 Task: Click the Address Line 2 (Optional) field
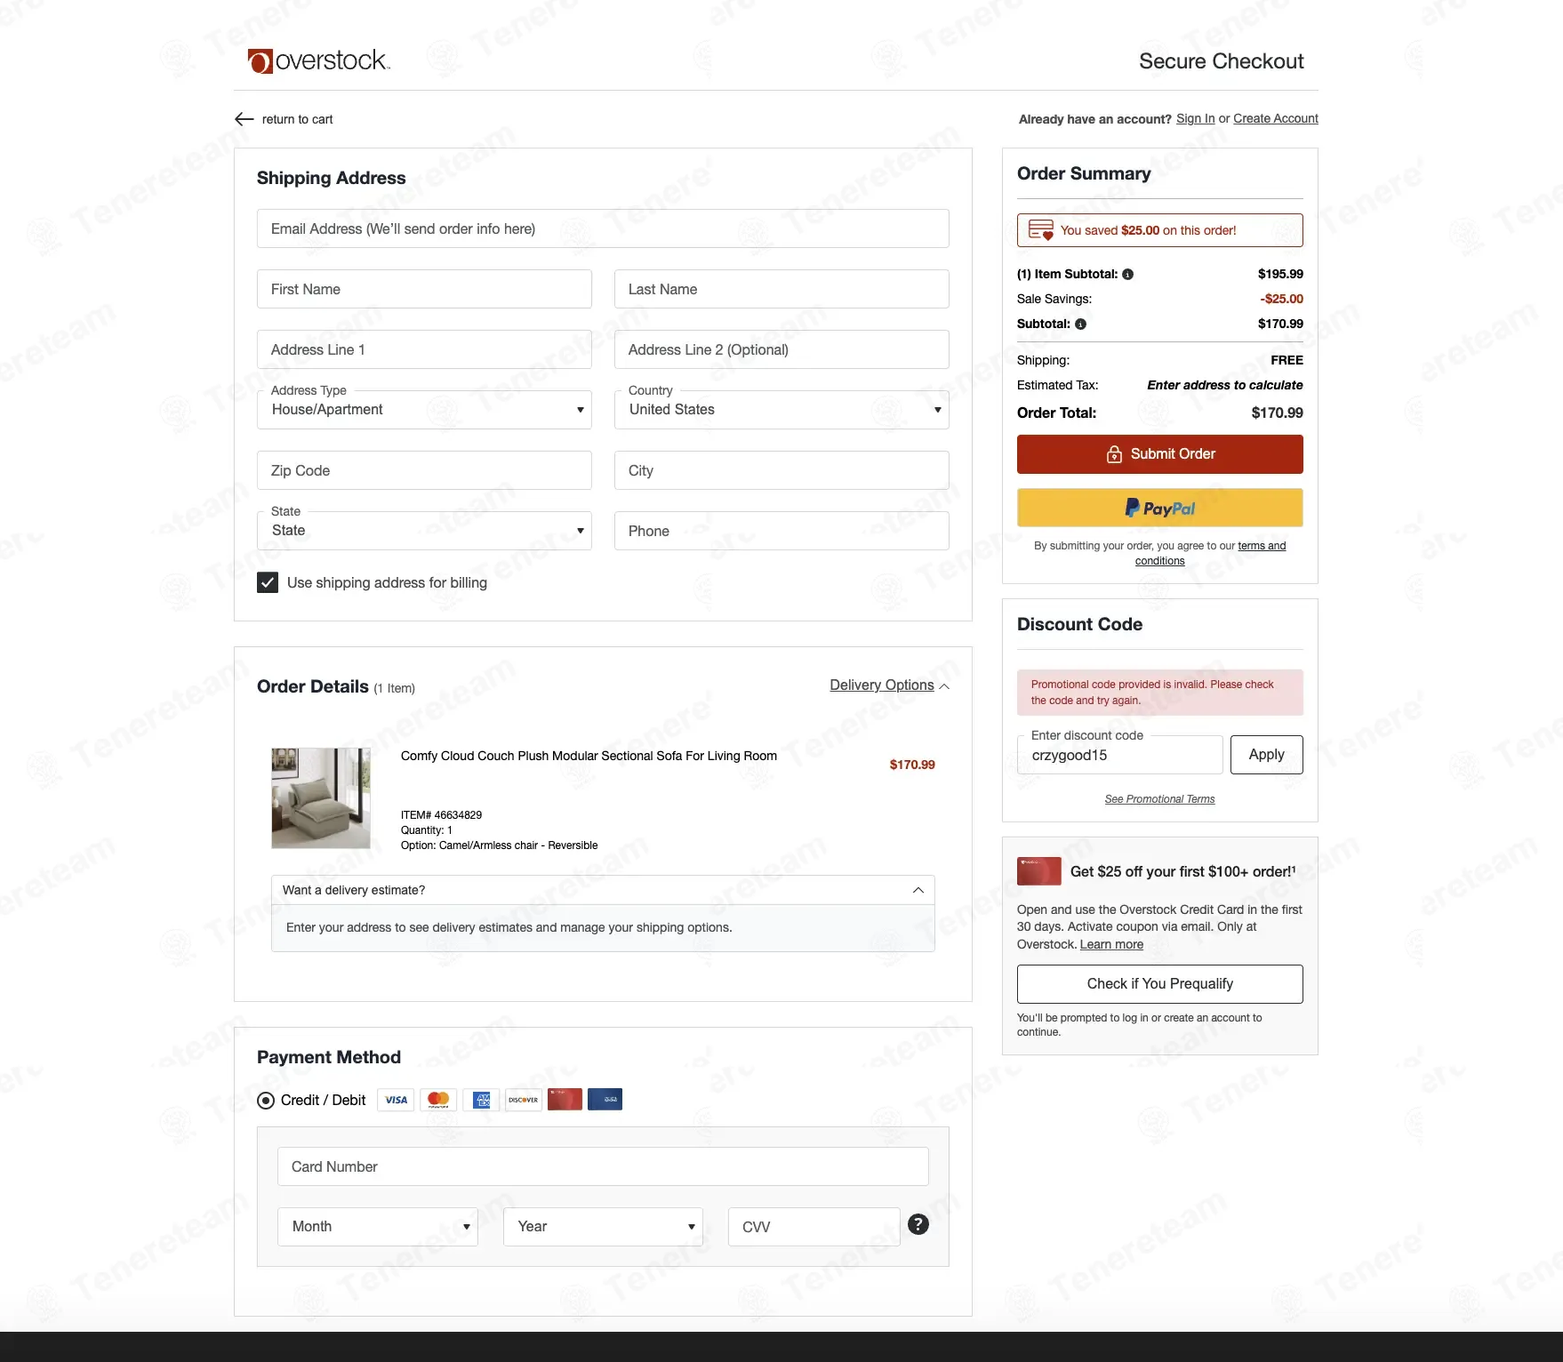781,349
